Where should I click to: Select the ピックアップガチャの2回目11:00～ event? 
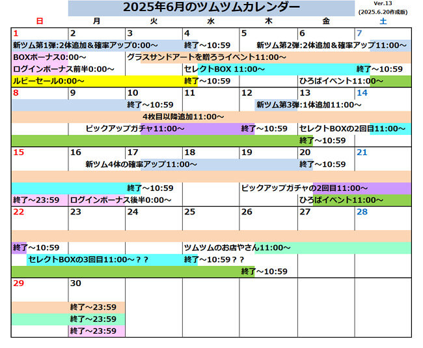pos(305,188)
